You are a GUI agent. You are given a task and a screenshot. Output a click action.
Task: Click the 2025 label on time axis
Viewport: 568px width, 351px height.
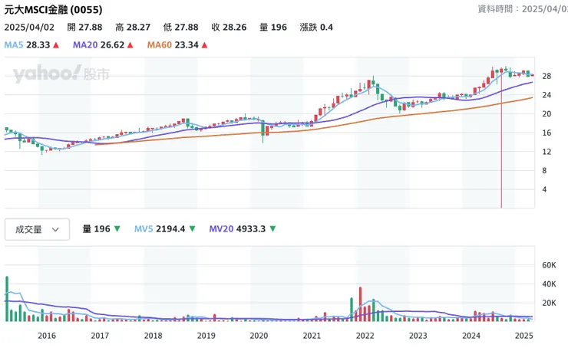pyautogui.click(x=523, y=336)
